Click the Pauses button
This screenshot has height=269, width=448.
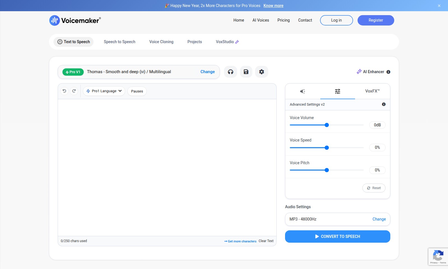[x=137, y=91]
